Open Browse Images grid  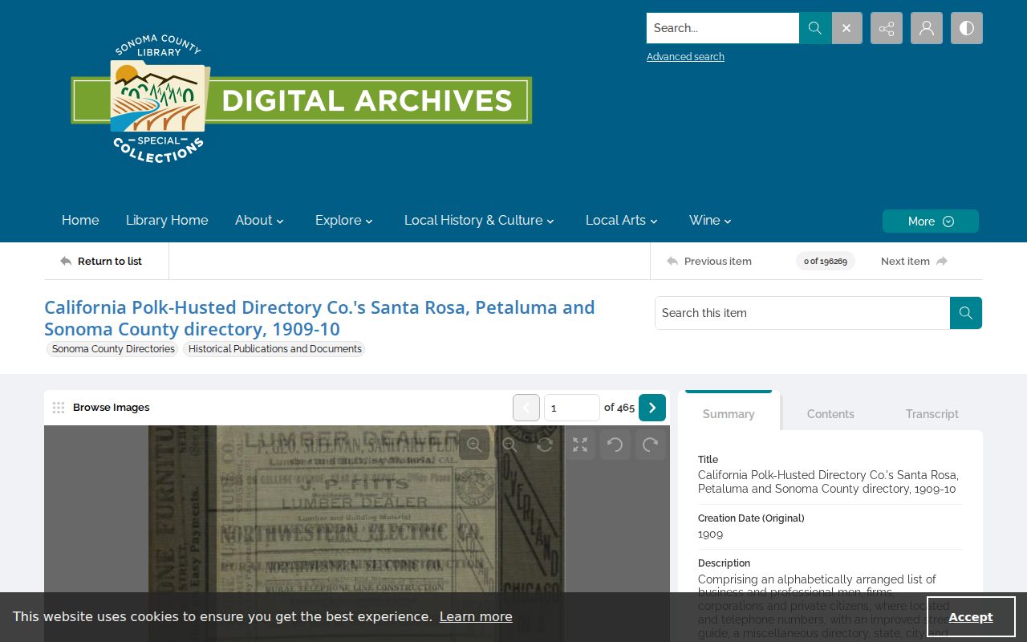pos(101,408)
